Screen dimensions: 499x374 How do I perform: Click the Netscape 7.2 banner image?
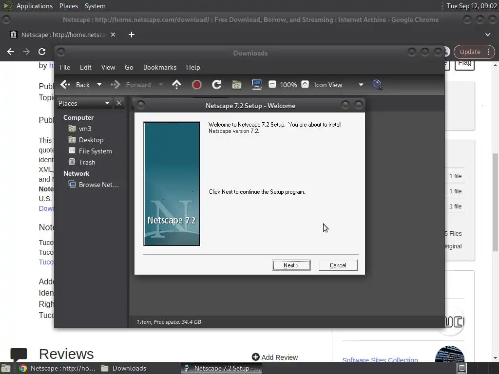point(172,184)
